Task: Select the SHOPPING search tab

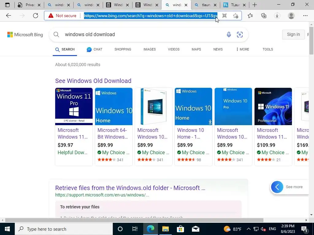Action: point(123,49)
